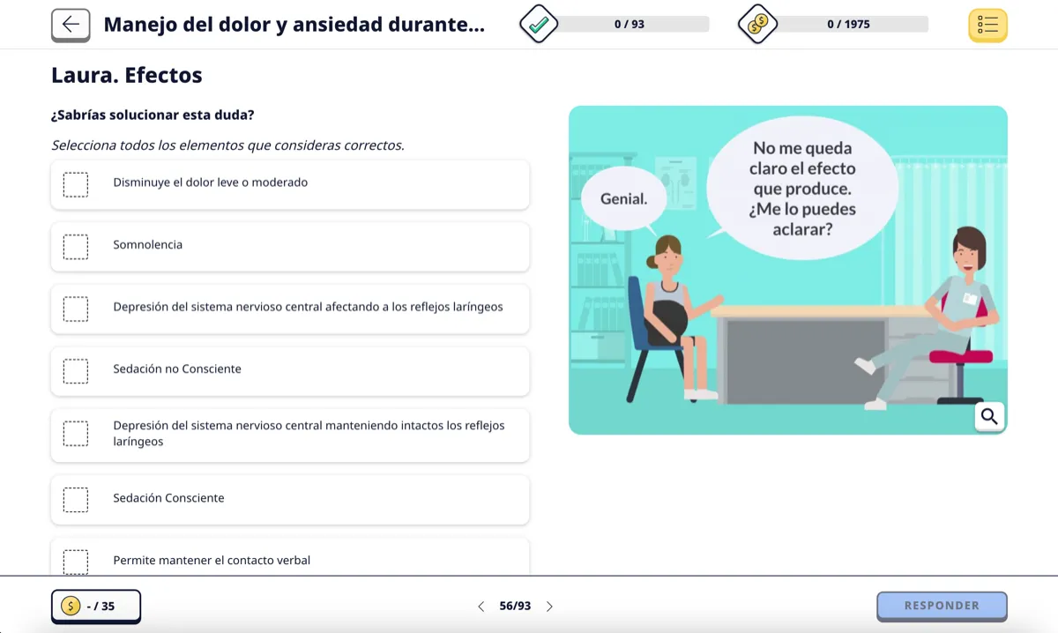Click the 0 / 93 progress bar

633,24
